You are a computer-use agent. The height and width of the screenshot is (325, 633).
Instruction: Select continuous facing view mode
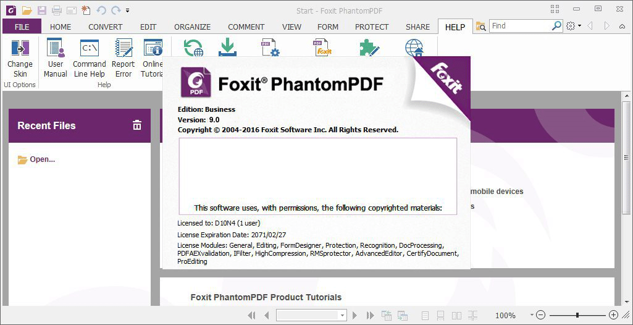coord(472,315)
